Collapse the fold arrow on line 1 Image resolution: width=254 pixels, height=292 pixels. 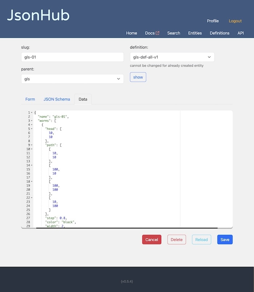click(x=32, y=113)
